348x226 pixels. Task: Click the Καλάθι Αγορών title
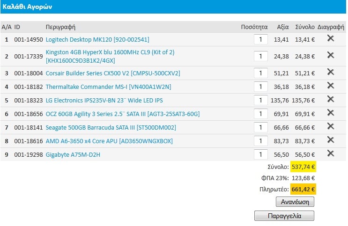28,7
